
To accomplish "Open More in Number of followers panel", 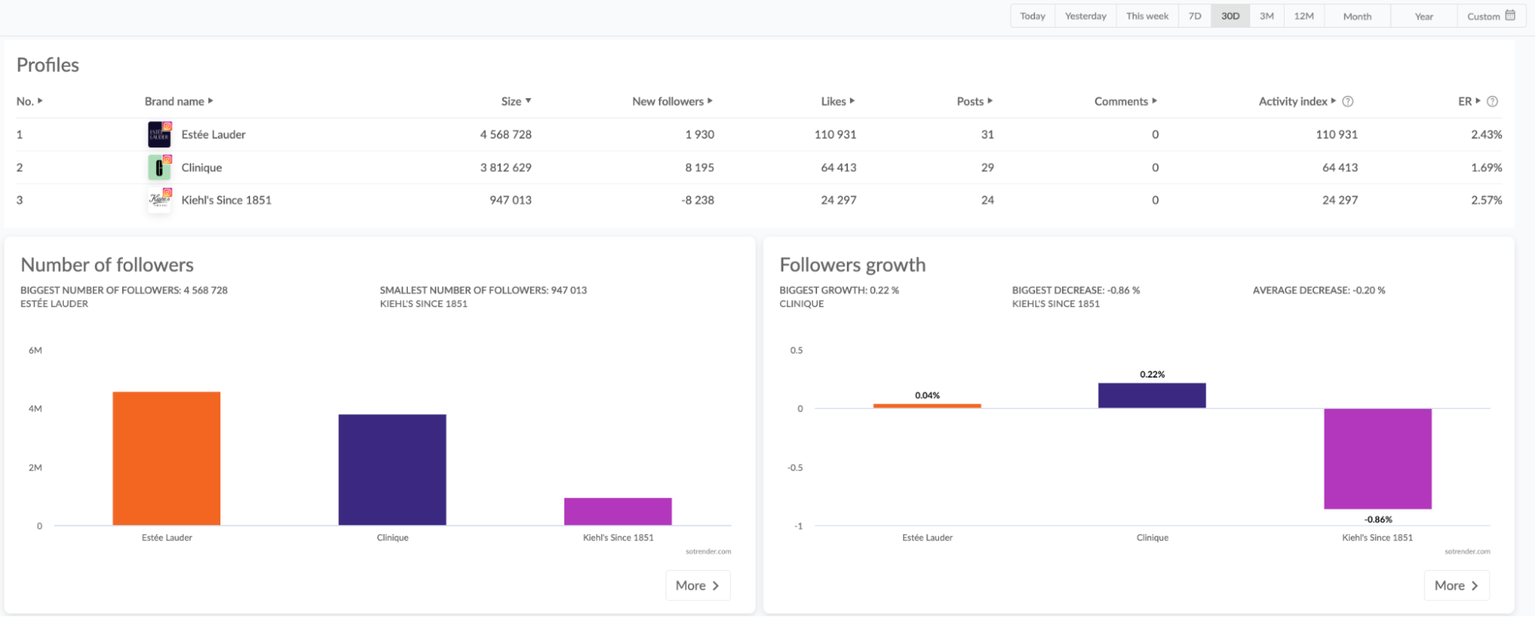I will coord(697,586).
